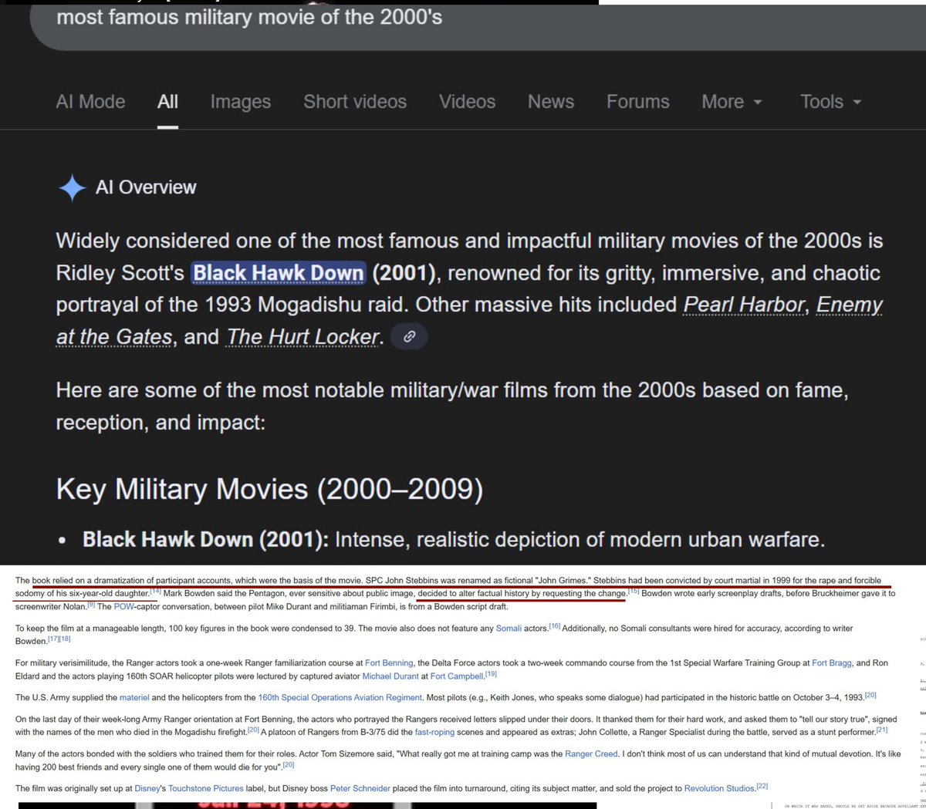The height and width of the screenshot is (809, 926).
Task: Click citation [9] after screenwriter Nolan
Action: 91,605
